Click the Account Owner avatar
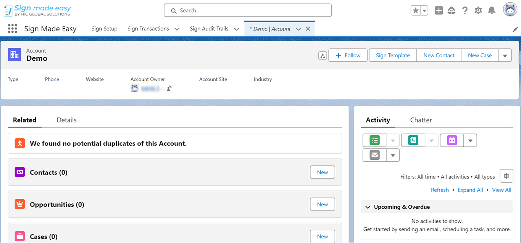Image resolution: width=521 pixels, height=243 pixels. click(134, 89)
